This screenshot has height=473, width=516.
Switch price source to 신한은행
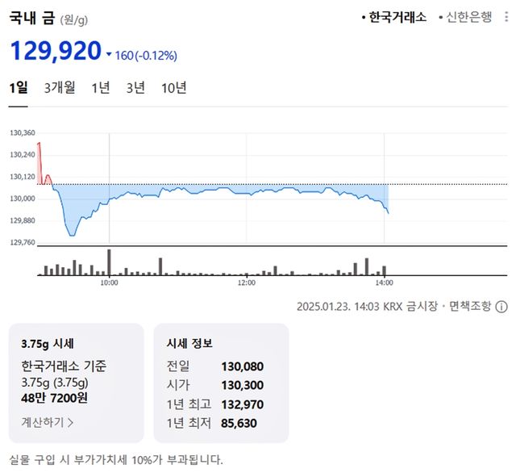468,17
